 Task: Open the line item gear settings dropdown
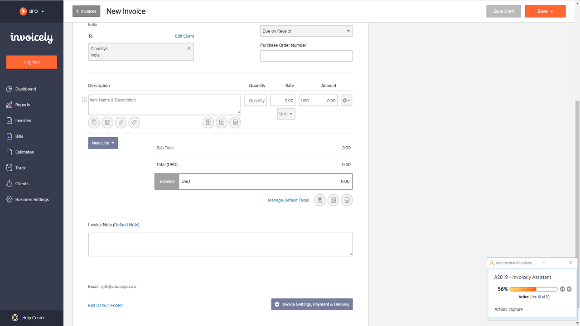pos(346,101)
